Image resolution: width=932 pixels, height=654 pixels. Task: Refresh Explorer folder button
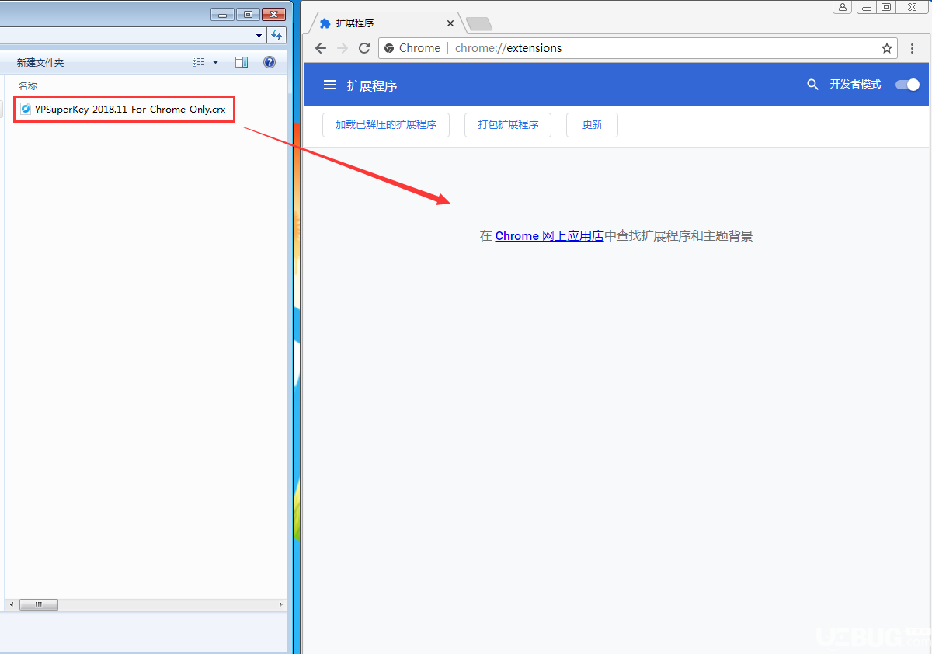[276, 35]
